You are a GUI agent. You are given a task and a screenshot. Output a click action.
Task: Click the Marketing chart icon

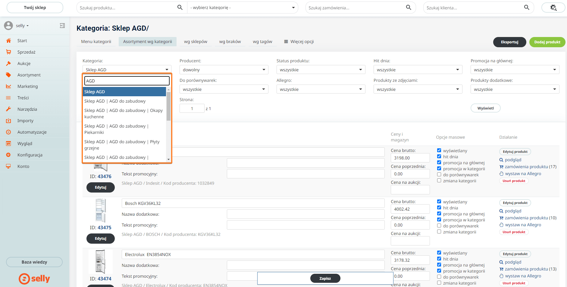click(8, 86)
